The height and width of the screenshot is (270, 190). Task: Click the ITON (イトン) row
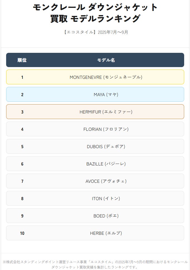[95, 198]
